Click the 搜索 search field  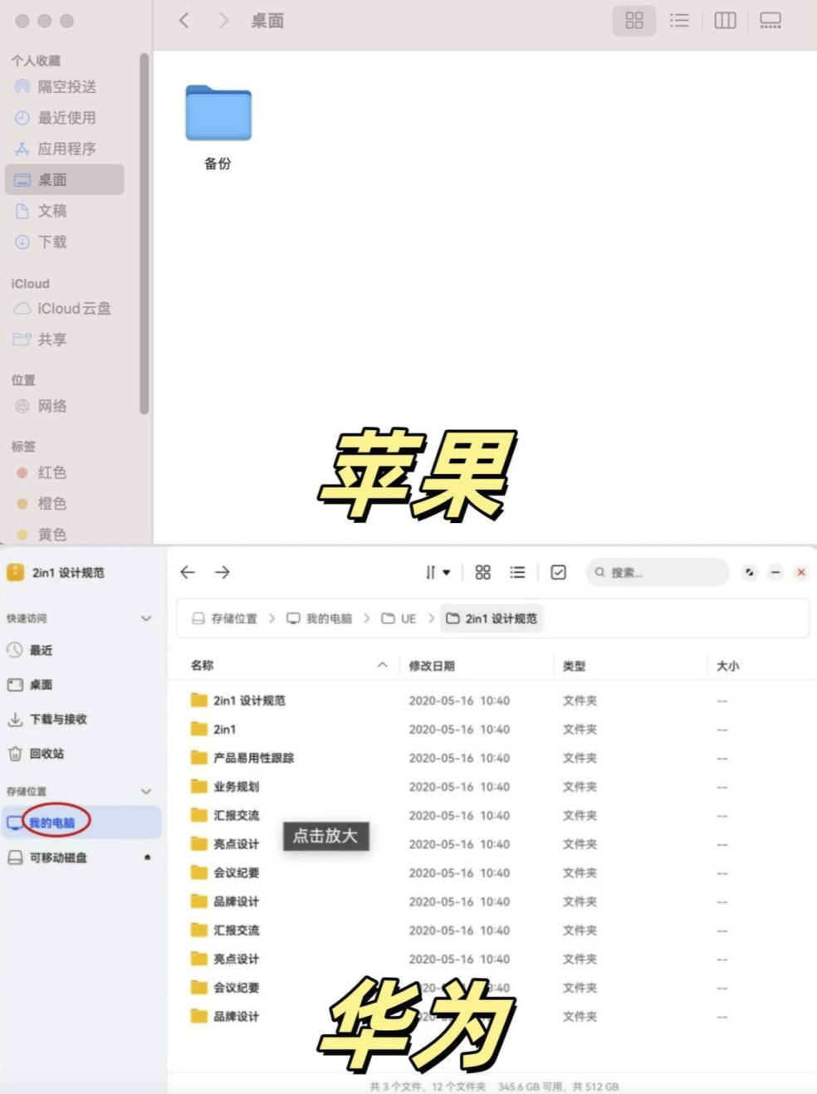657,572
